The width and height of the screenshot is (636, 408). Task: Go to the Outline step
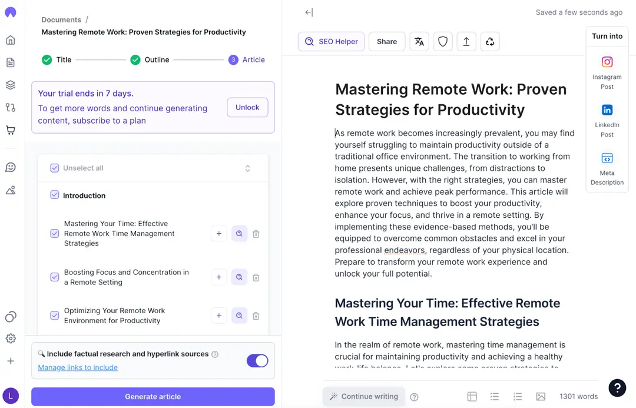pos(150,59)
